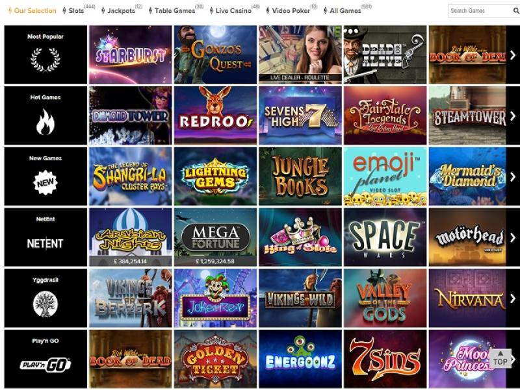Image resolution: width=520 pixels, height=390 pixels.
Task: Show more Hot Games using right chevron
Action: pyautogui.click(x=513, y=116)
